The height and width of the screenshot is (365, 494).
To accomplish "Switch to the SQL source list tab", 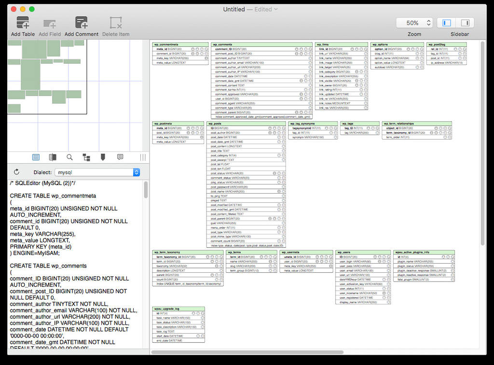I will (36, 157).
